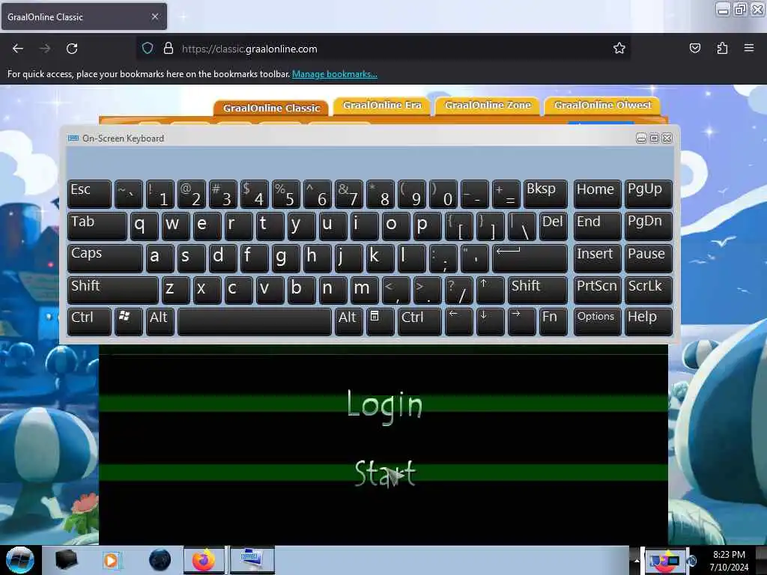Screen dimensions: 767x575
Task: Tap the g letter key
Action: [285, 258]
